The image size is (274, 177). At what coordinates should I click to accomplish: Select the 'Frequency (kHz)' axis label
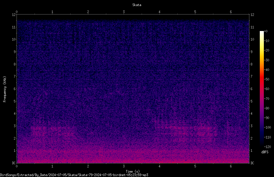tap(5, 89)
